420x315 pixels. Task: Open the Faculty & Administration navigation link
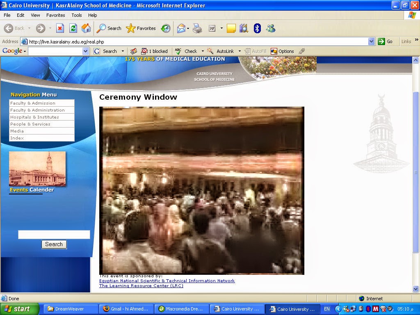41,110
